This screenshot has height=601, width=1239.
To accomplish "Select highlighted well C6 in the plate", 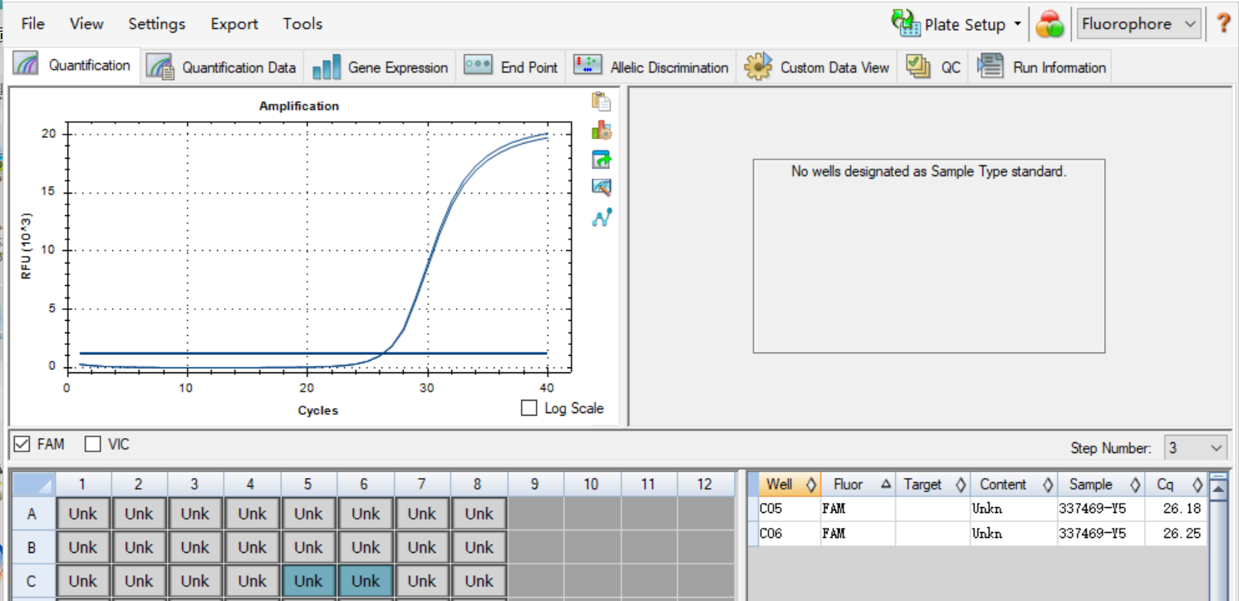I will [x=365, y=581].
